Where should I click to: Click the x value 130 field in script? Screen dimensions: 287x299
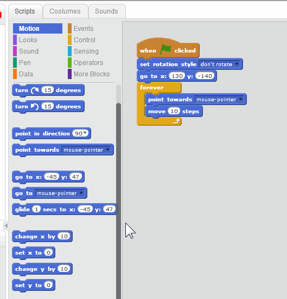pyautogui.click(x=177, y=76)
